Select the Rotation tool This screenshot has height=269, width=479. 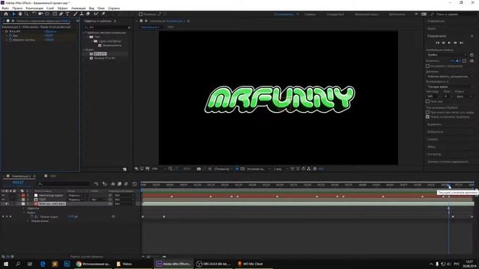point(34,14)
